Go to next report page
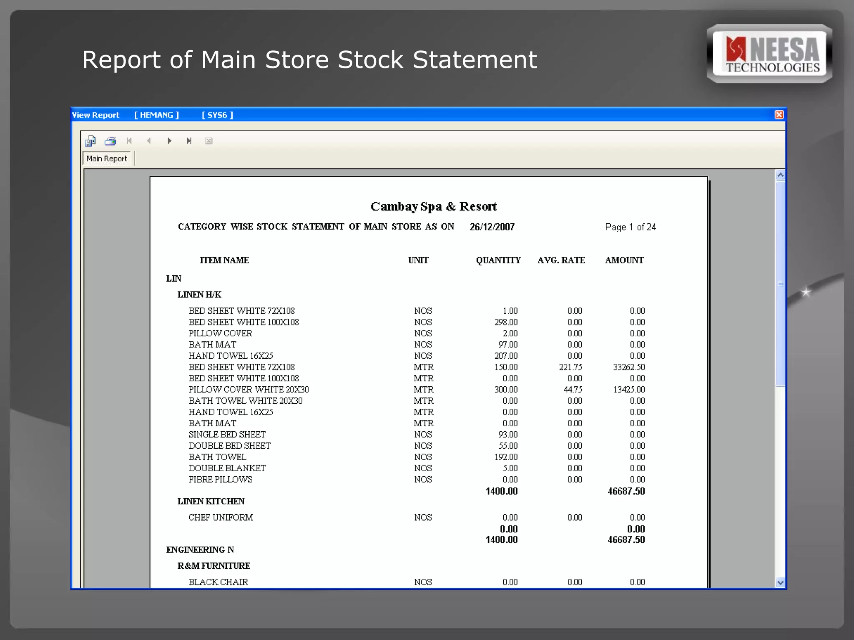854x640 pixels. [169, 141]
